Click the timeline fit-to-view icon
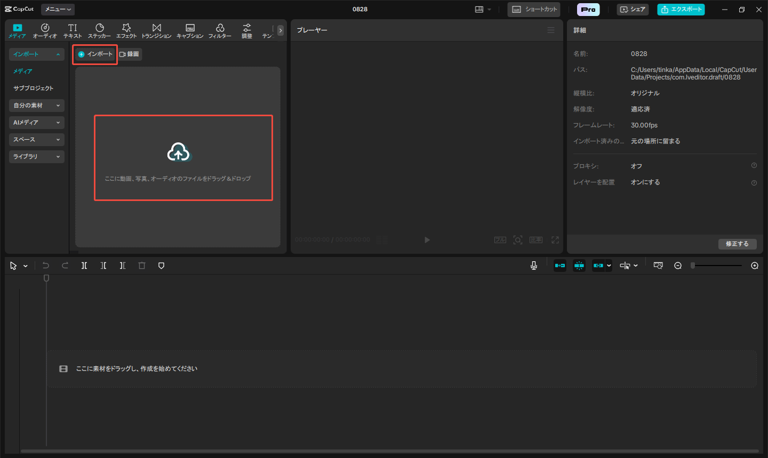Screen dimensions: 768x458 pyautogui.click(x=658, y=266)
